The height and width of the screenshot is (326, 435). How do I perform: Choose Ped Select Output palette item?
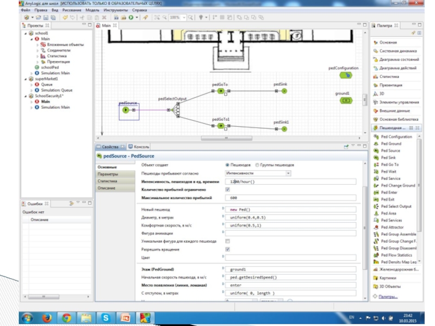point(396,206)
